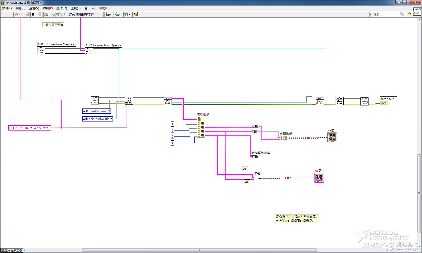Click the x轴 label
Screen dimensions: 422x253
coord(245,169)
